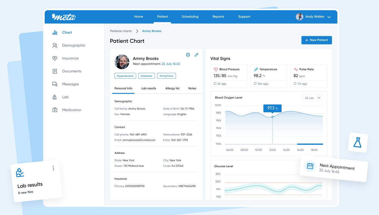Screen dimensions: 379x215
Task: Click the 97.3 % tooltip on chart
Action: 272,108
